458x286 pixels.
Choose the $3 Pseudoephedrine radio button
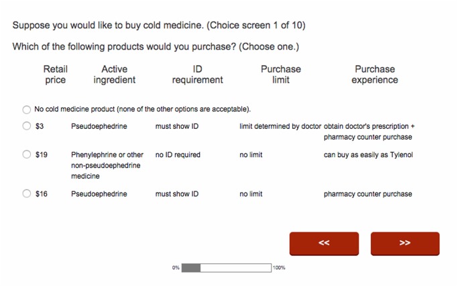tap(27, 126)
